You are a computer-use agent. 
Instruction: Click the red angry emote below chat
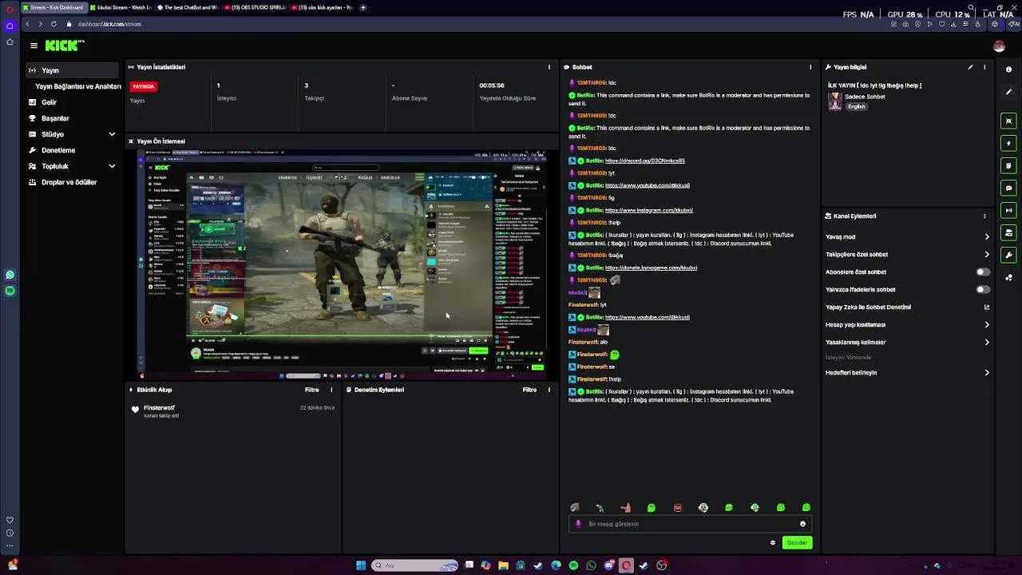click(x=677, y=508)
